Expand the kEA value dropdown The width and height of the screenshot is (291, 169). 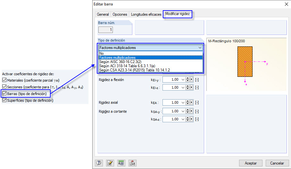183,102
